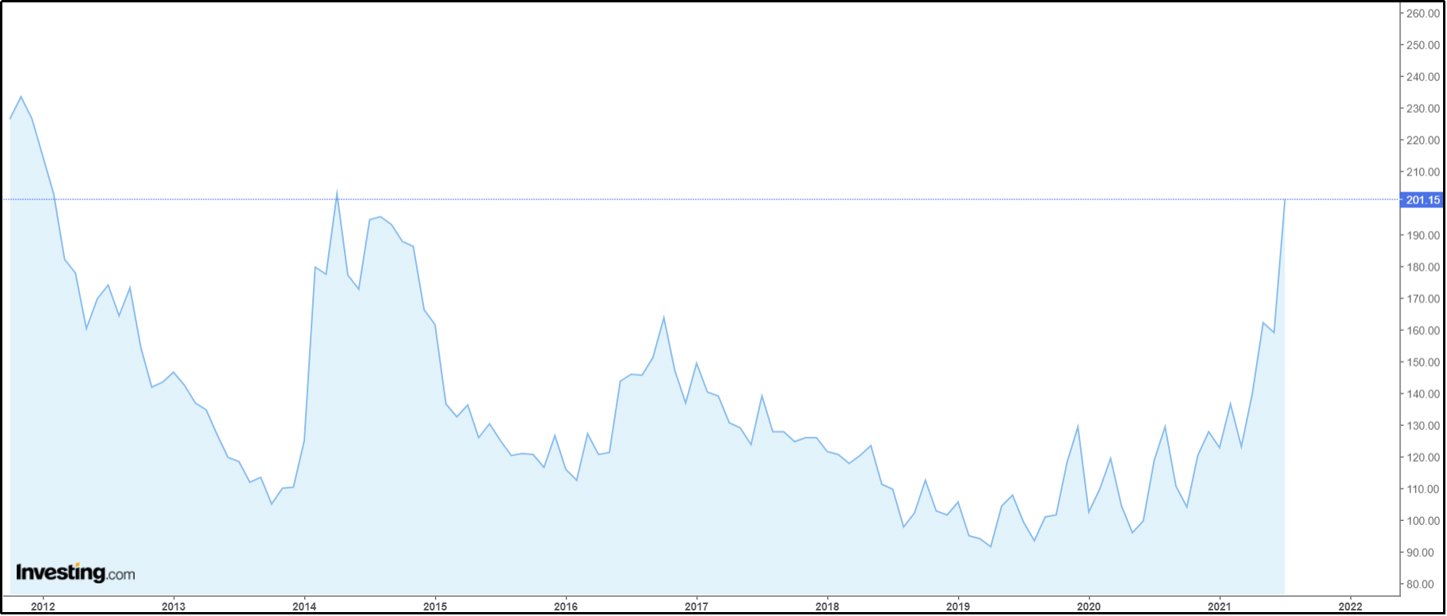The height and width of the screenshot is (616, 1447).
Task: Click the 240.00 price axis label
Action: tap(1423, 77)
